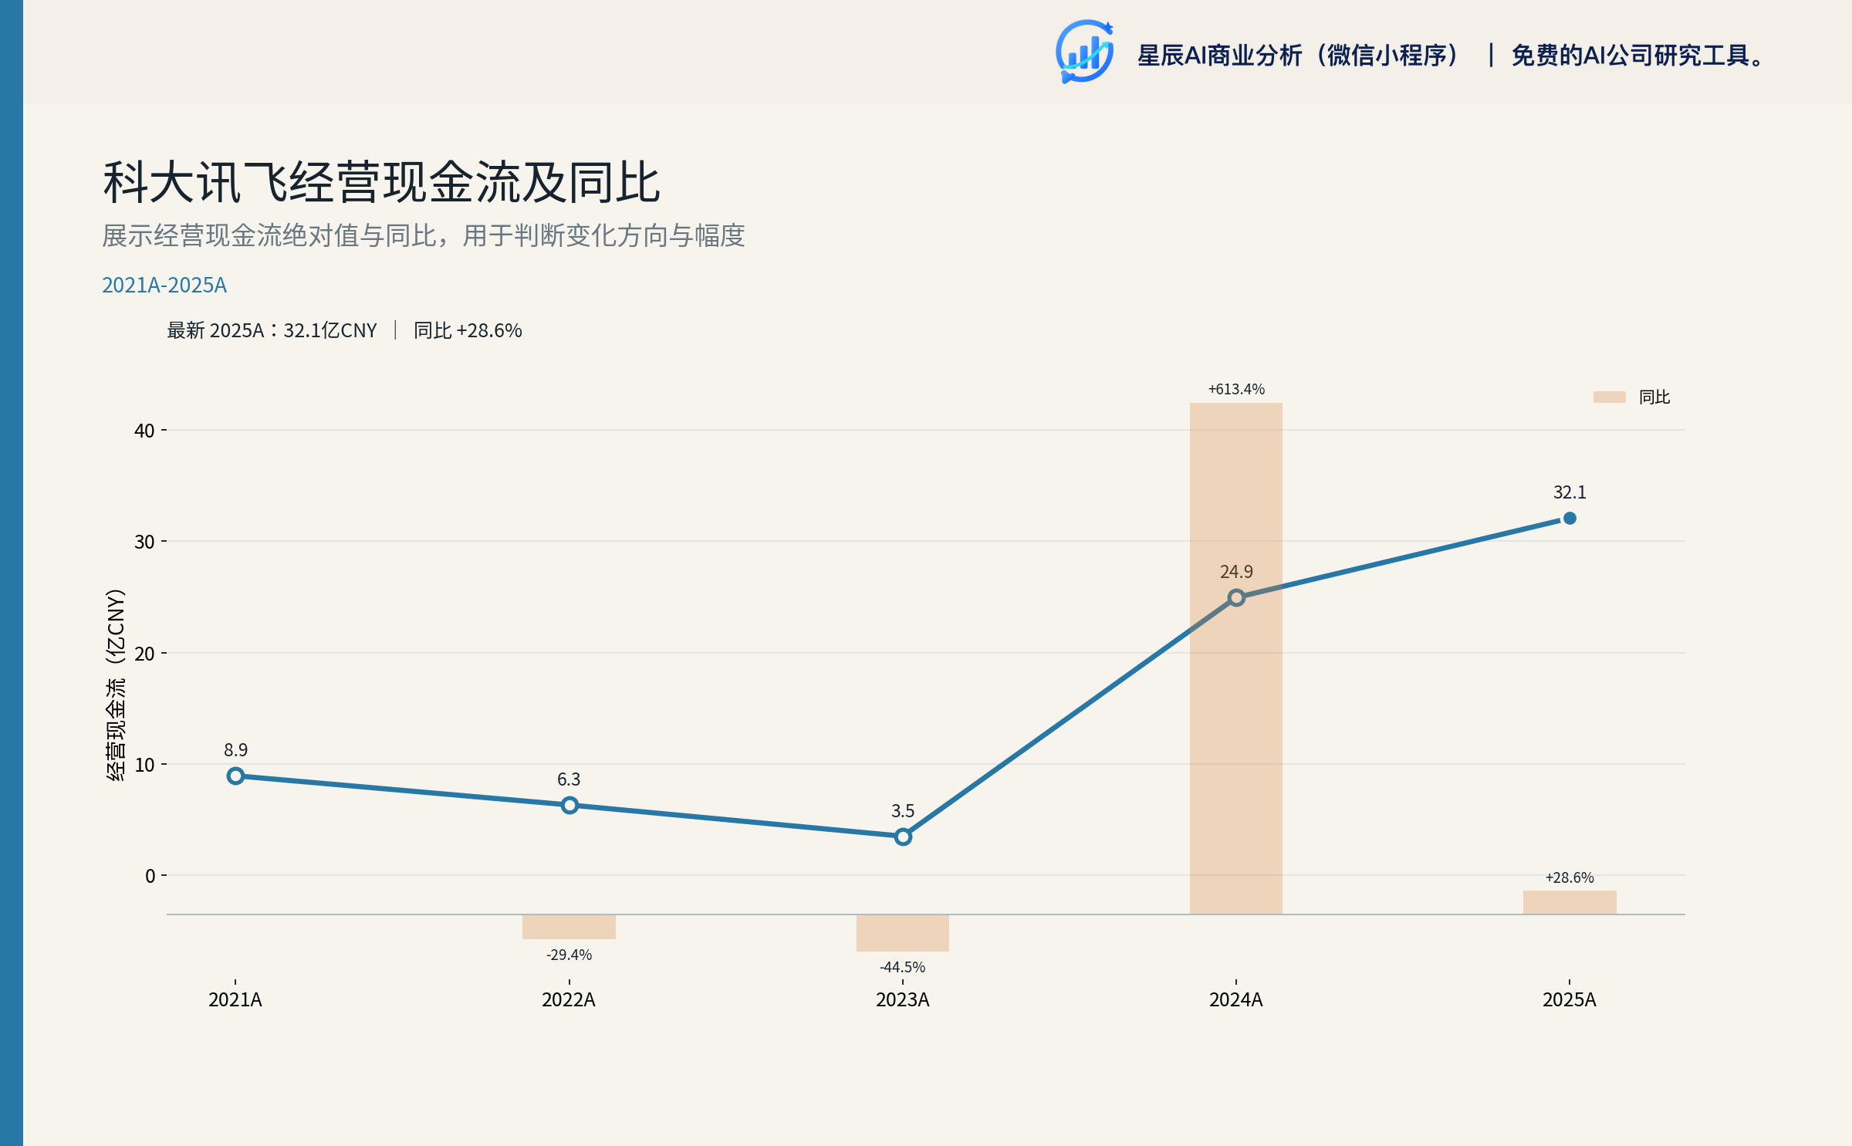The height and width of the screenshot is (1146, 1852).
Task: Click the 同比 legend label
Action: (1654, 397)
